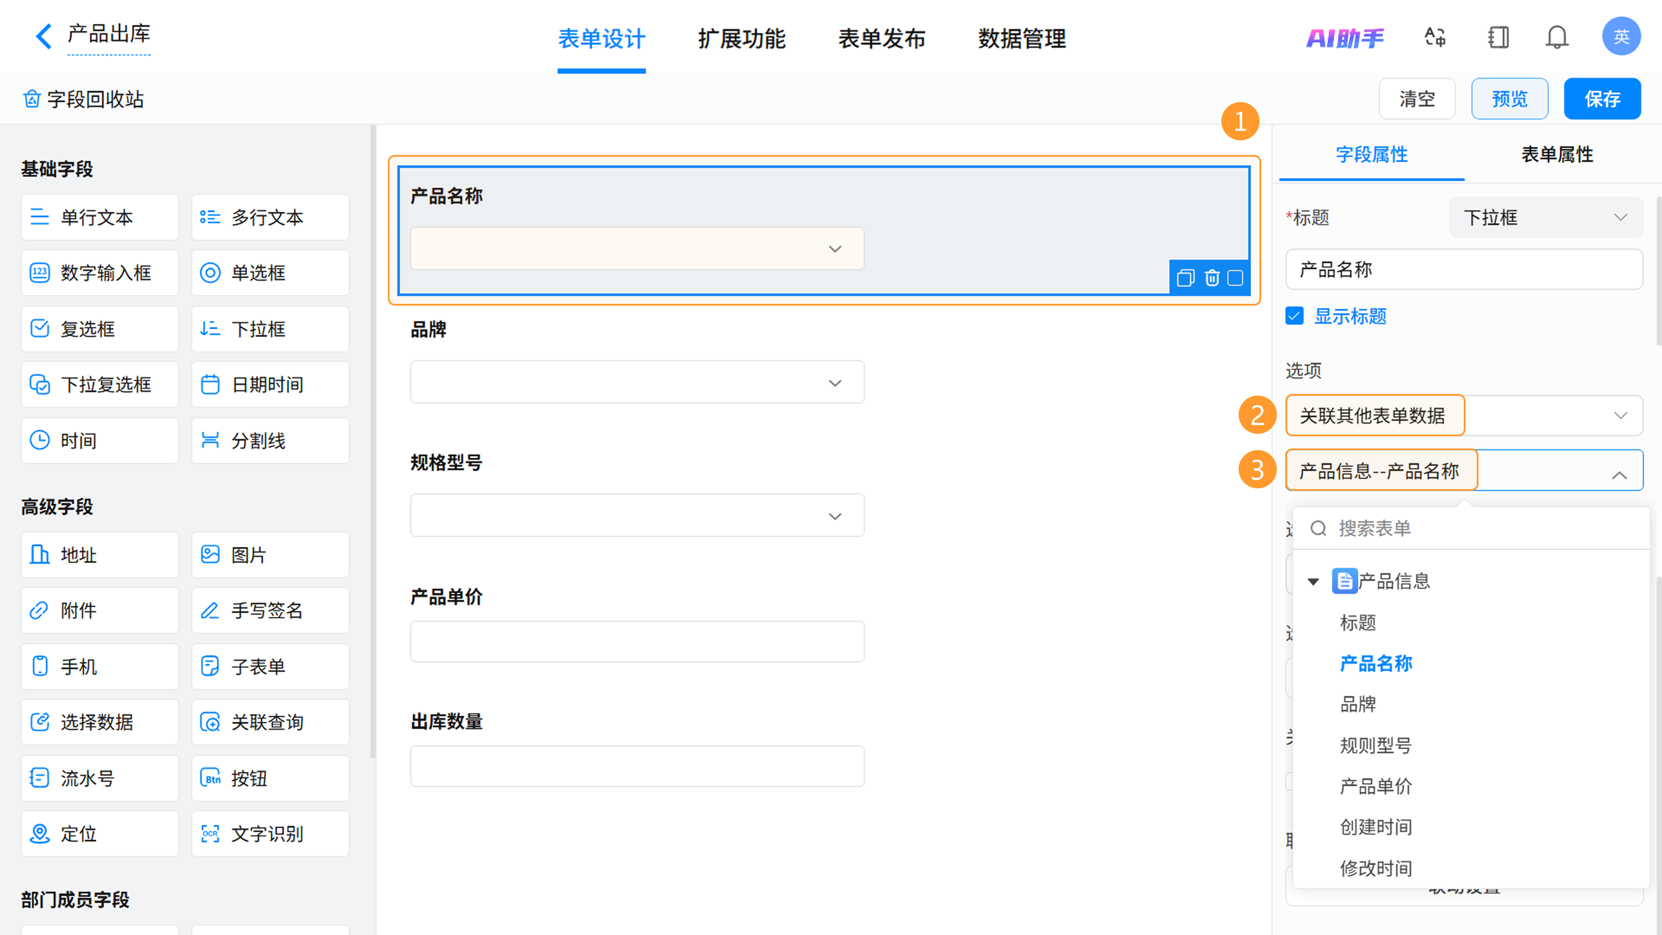Image resolution: width=1662 pixels, height=935 pixels.
Task: Open the notebook icon in header
Action: pos(1498,37)
